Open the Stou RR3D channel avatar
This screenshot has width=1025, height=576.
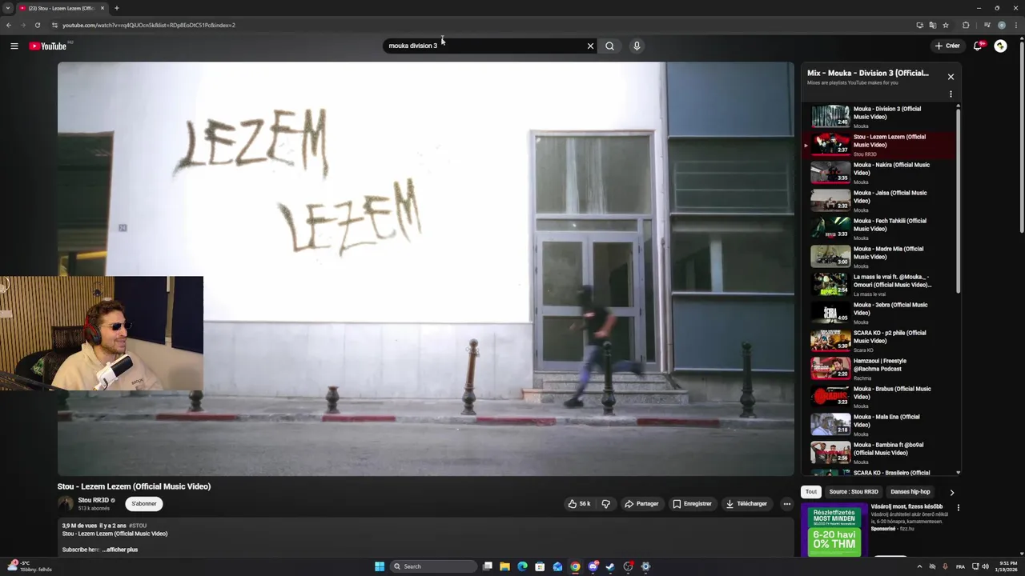(66, 503)
